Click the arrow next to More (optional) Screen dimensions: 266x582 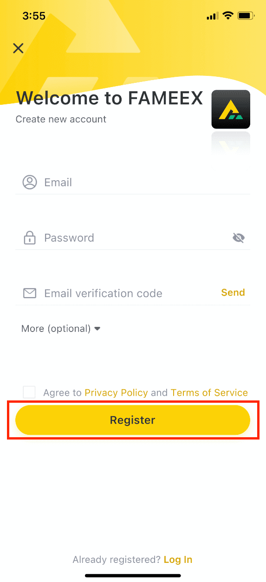click(97, 329)
